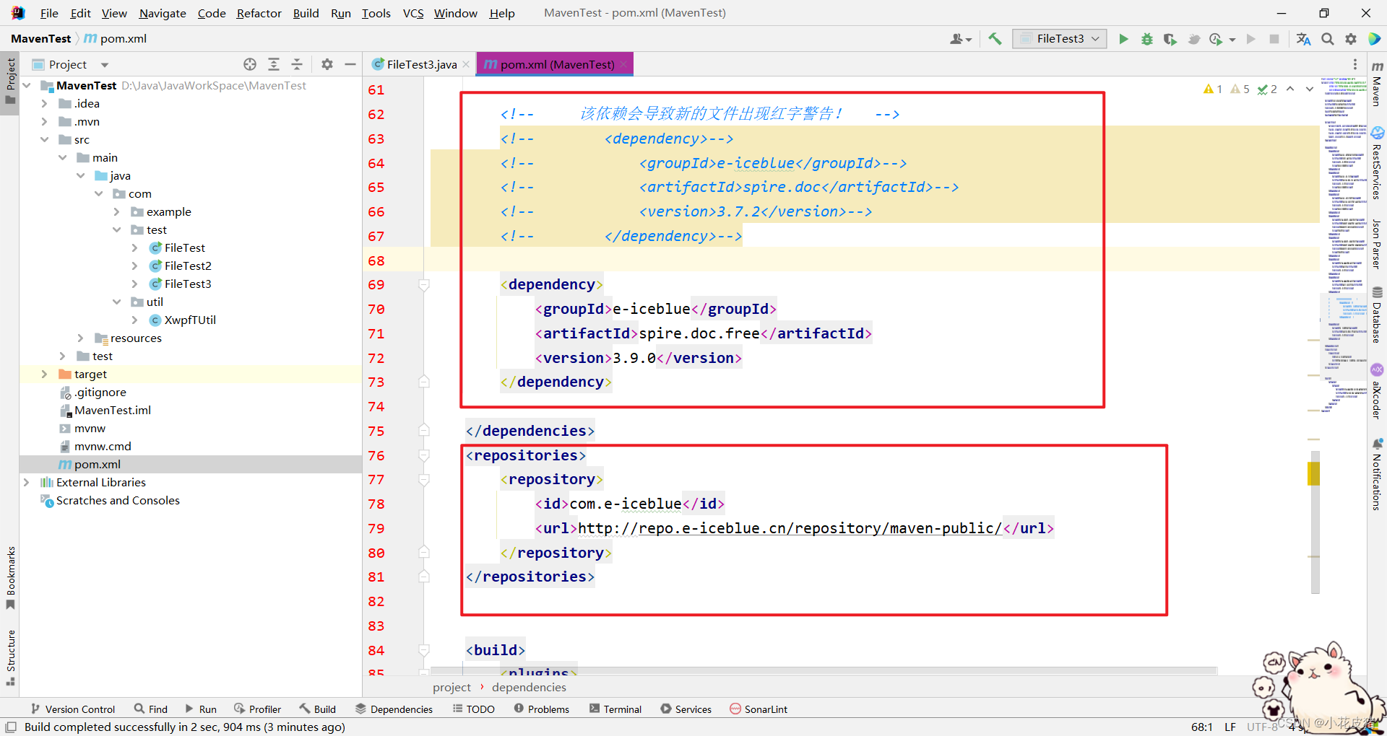Open the Bookmarks tool window

pyautogui.click(x=10, y=578)
